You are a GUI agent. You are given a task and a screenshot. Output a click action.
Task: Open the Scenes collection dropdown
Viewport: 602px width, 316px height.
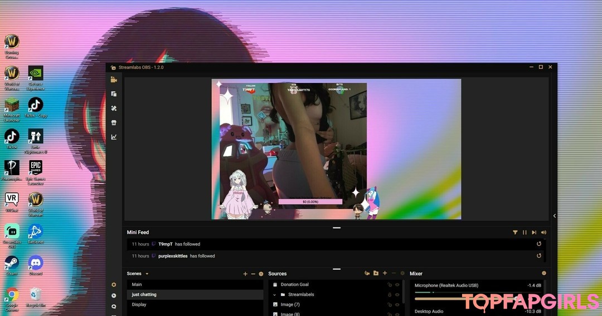147,274
